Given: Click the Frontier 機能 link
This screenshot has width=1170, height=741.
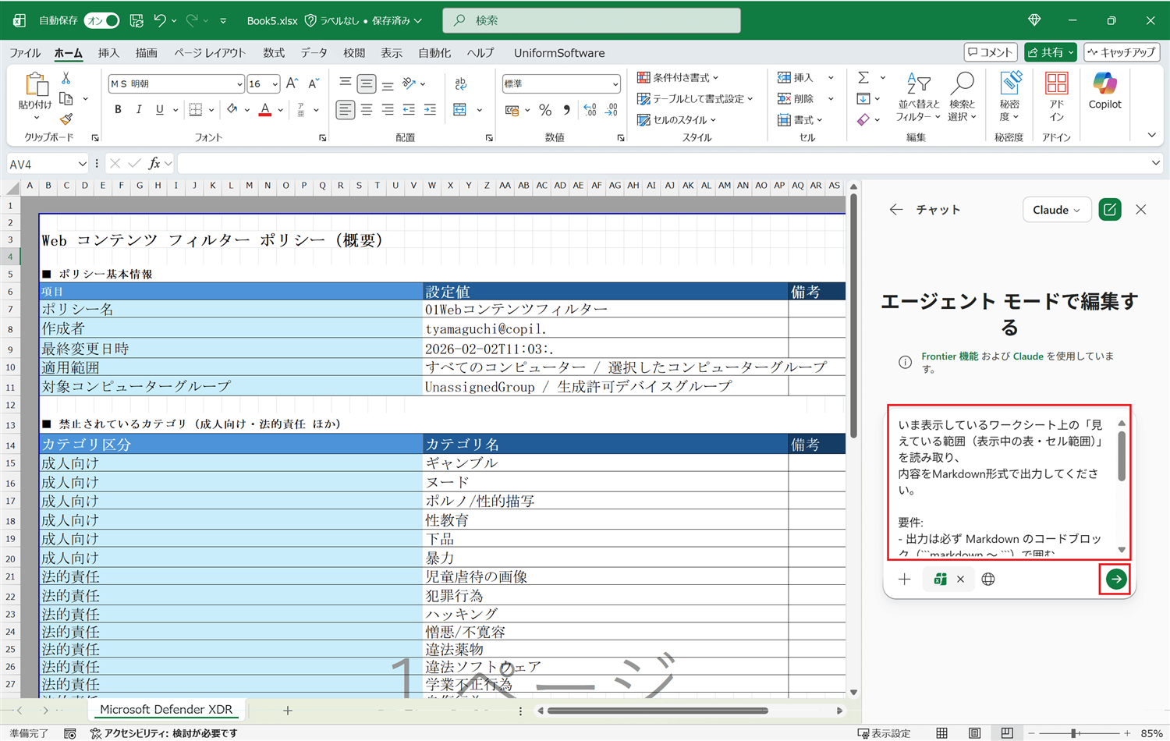Looking at the screenshot, I should tap(950, 356).
